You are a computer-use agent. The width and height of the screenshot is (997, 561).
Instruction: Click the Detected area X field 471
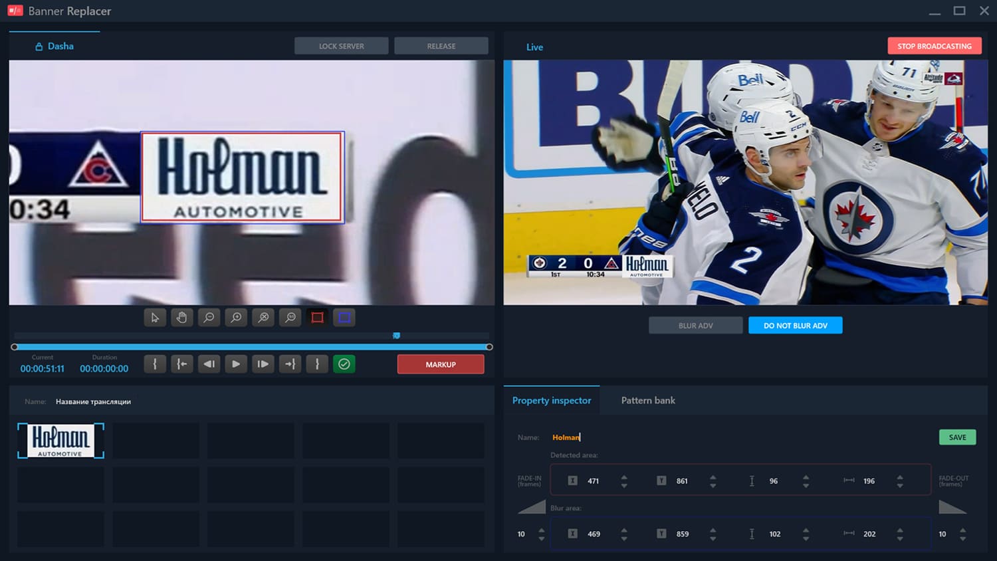point(594,481)
